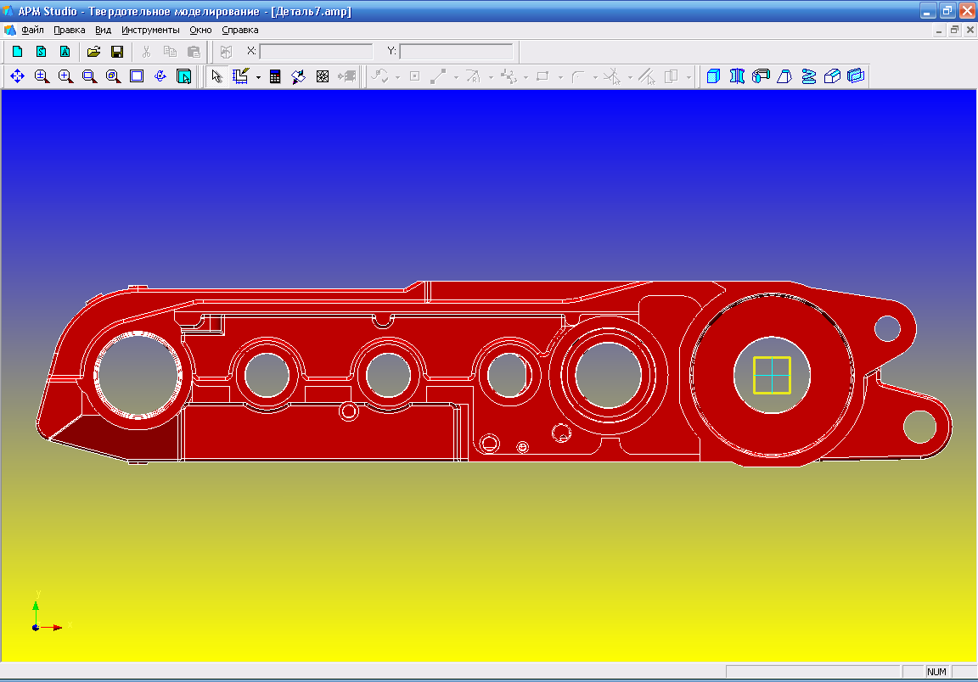Screen dimensions: 978x682
Task: Open the calculator parameters icon
Action: pos(275,76)
